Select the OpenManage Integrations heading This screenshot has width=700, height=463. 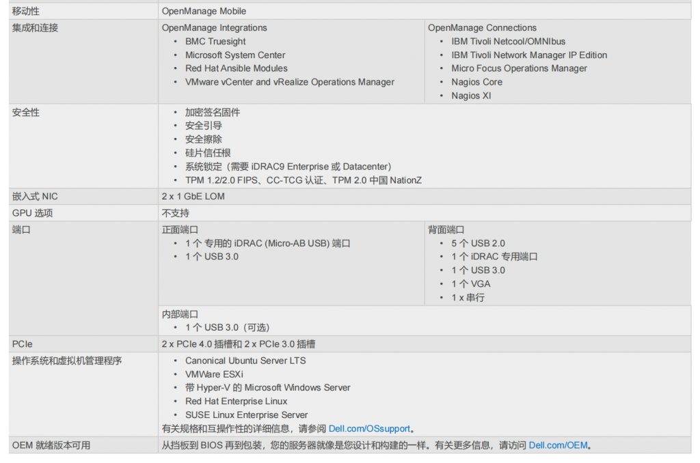tap(214, 28)
